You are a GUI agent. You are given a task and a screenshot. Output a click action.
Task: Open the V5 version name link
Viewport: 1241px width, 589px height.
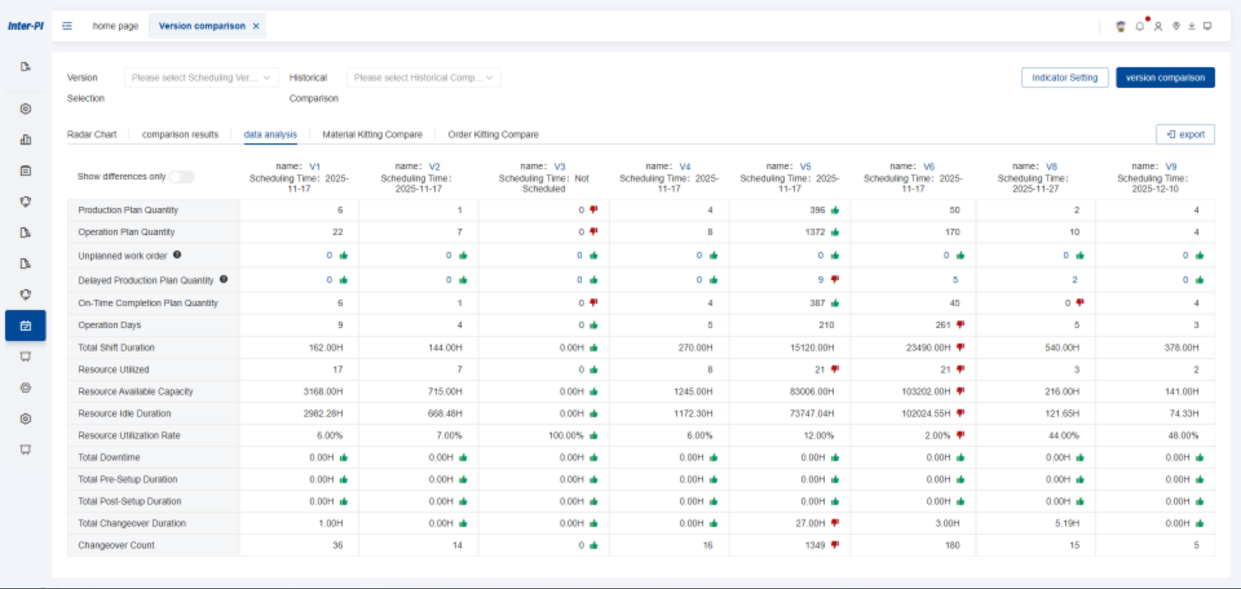pos(805,167)
